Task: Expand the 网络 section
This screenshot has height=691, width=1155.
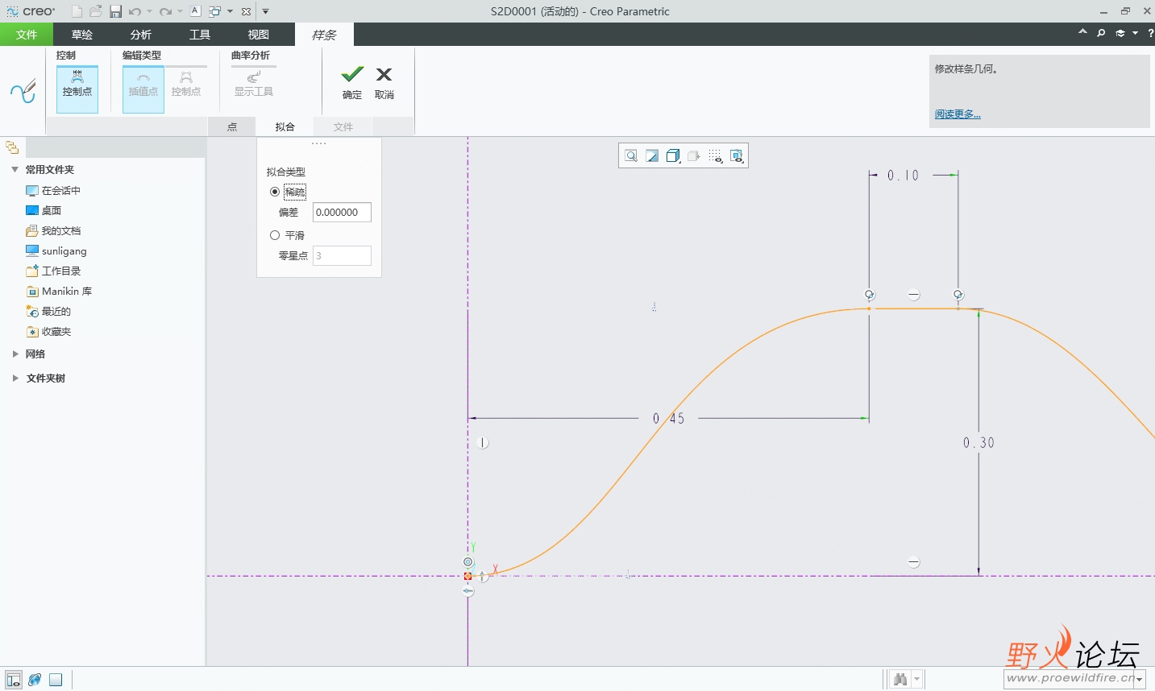Action: point(15,354)
